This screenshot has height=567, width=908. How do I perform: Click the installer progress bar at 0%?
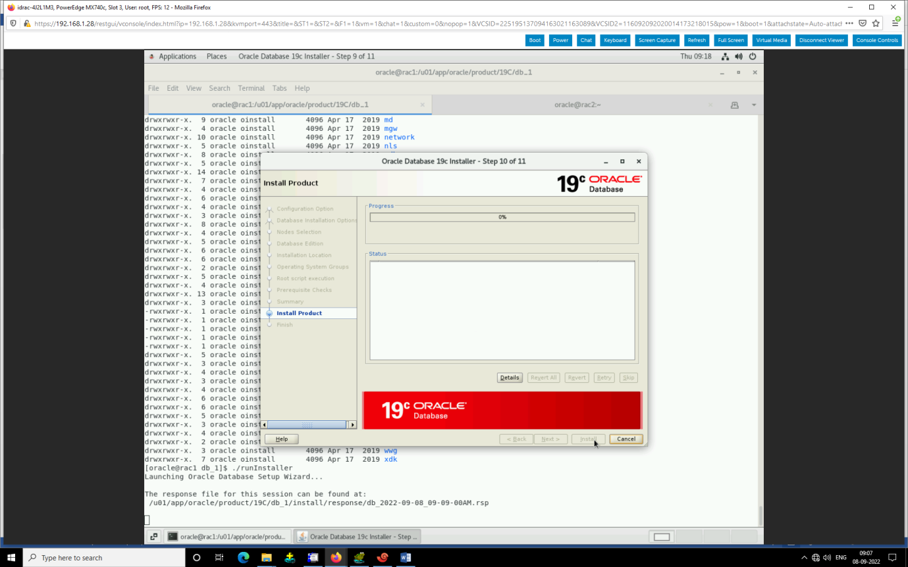click(502, 217)
